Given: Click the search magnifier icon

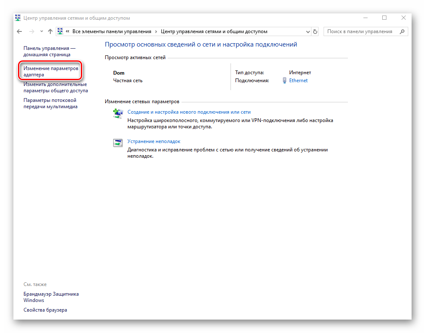Looking at the screenshot, I should point(402,31).
